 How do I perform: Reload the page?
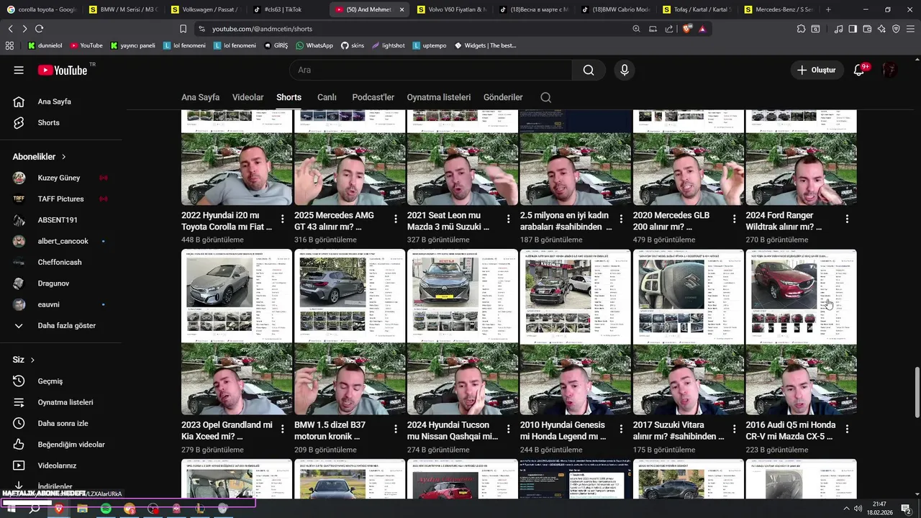[x=39, y=29]
